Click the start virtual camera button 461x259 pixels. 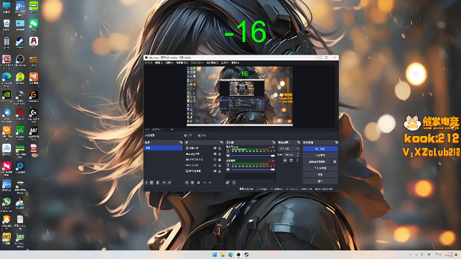(x=317, y=162)
